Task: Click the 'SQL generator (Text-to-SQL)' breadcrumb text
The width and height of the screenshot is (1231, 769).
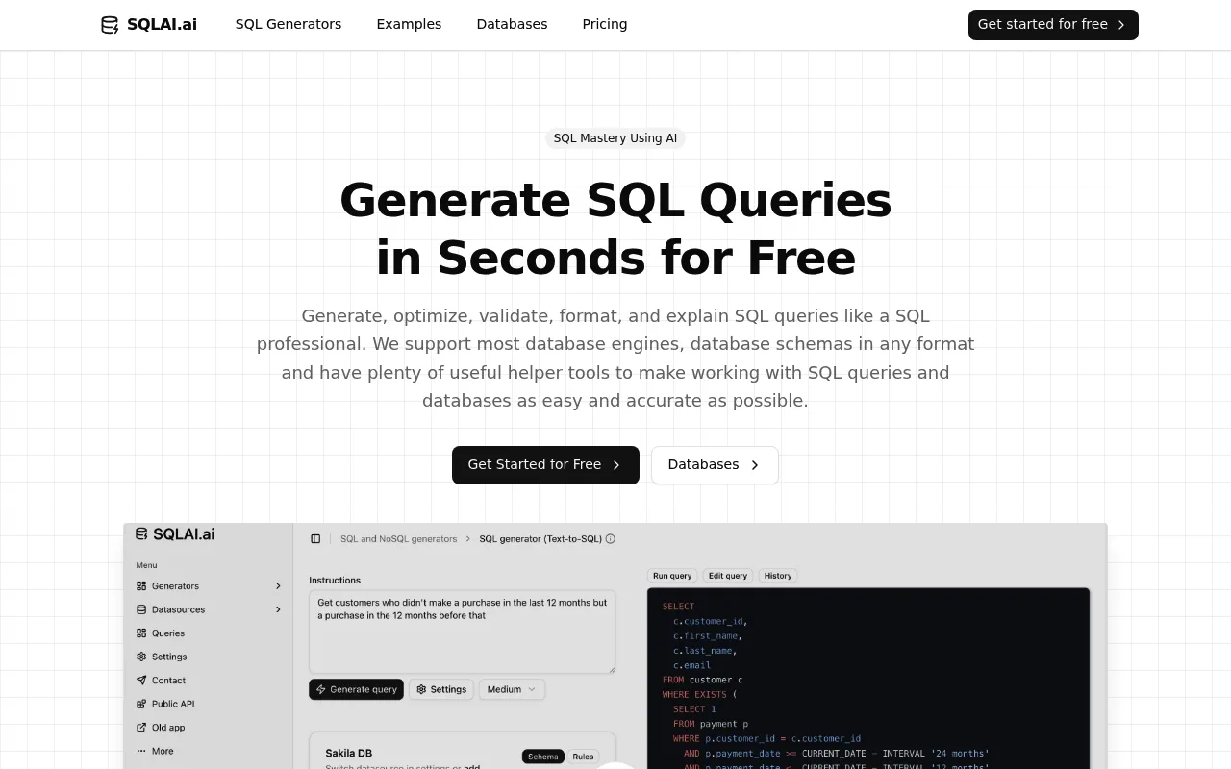Action: pyautogui.click(x=540, y=539)
